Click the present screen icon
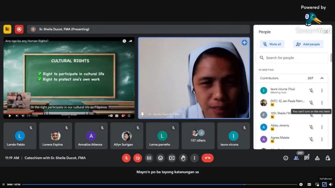 172,158
